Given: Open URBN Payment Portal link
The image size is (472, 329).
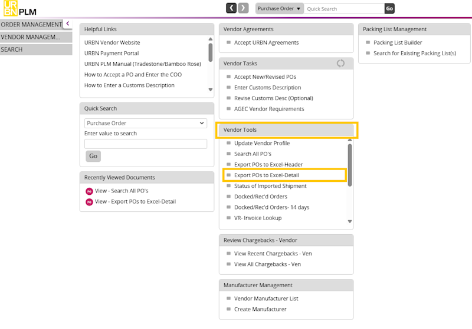Looking at the screenshot, I should pos(112,53).
